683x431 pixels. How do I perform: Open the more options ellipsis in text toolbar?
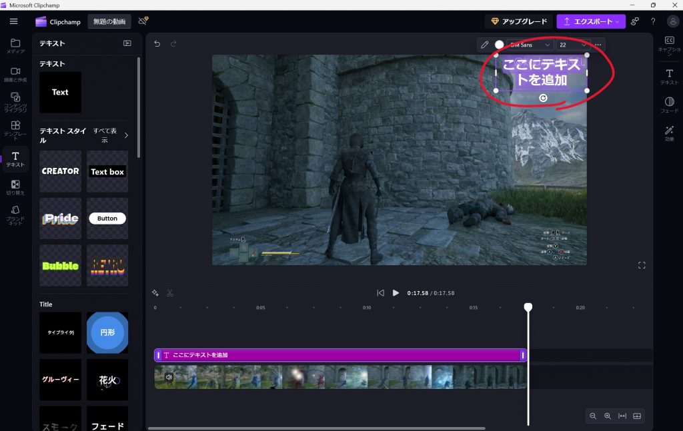598,45
